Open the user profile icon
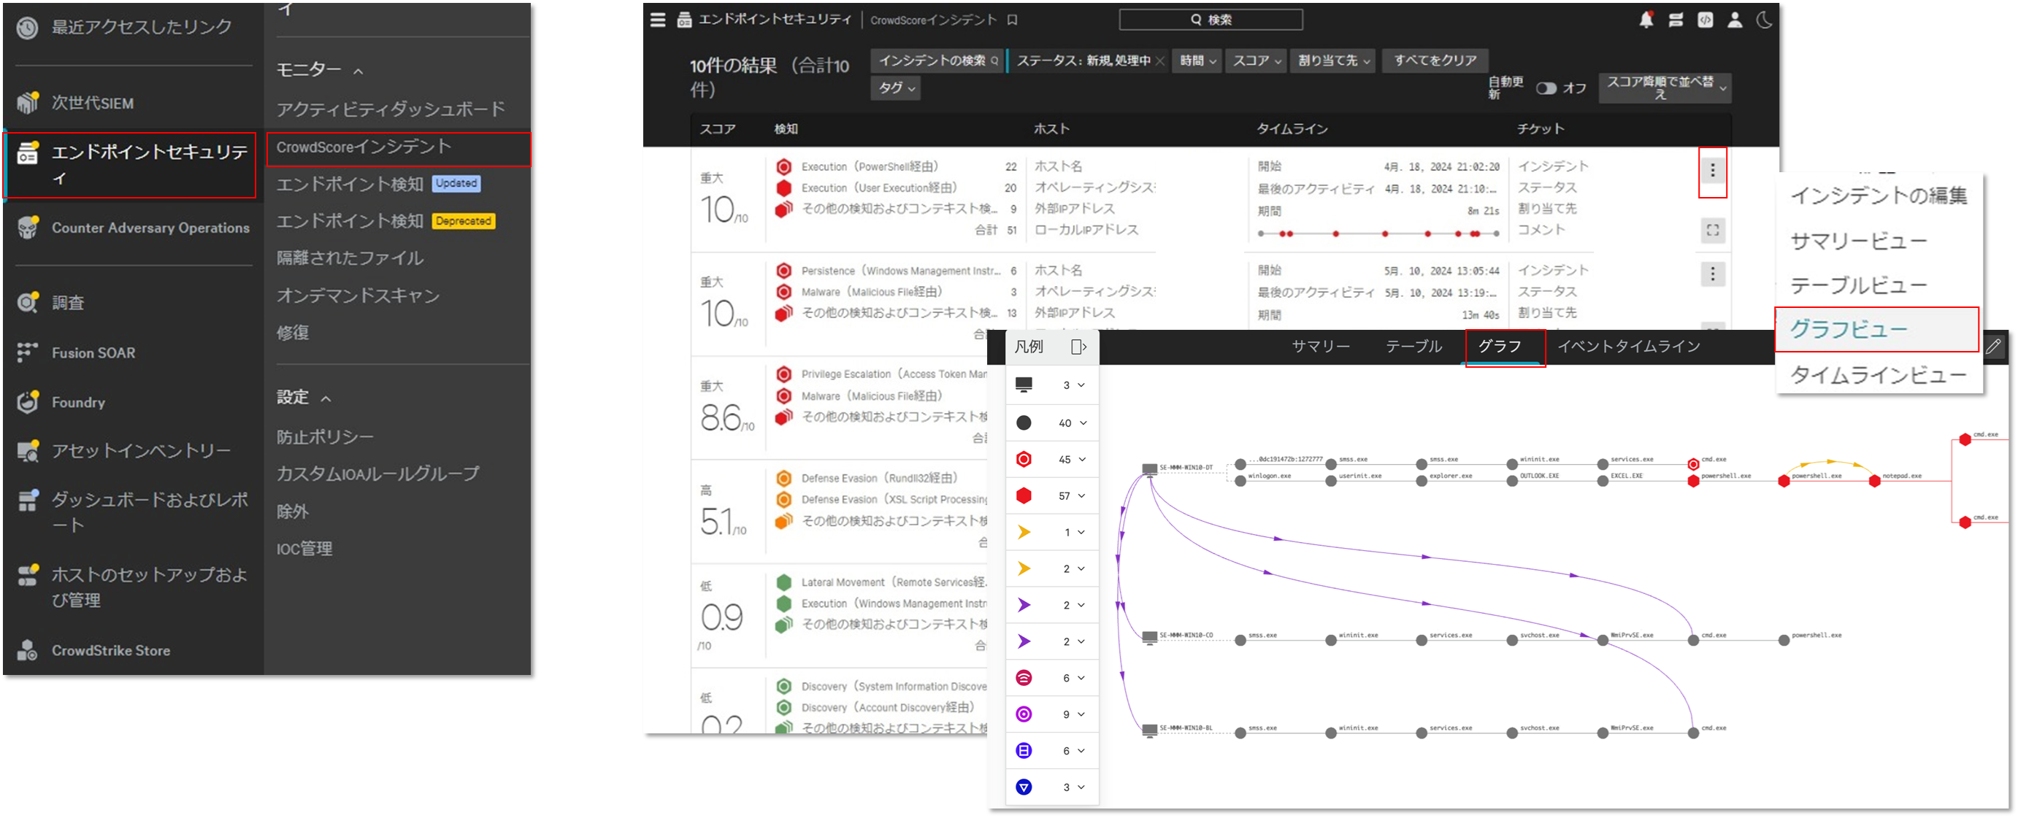The image size is (2018, 818). pos(1735,20)
